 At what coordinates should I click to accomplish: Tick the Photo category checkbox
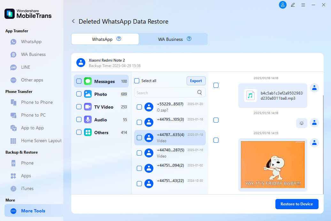pos(79,94)
